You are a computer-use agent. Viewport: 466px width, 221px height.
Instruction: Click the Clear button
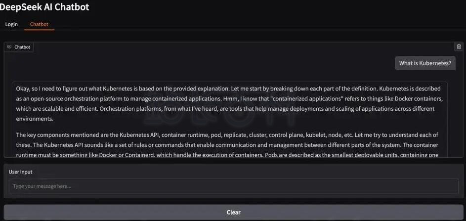tap(233, 212)
